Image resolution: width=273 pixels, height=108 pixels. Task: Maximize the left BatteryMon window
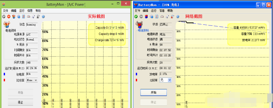tap(118, 3)
